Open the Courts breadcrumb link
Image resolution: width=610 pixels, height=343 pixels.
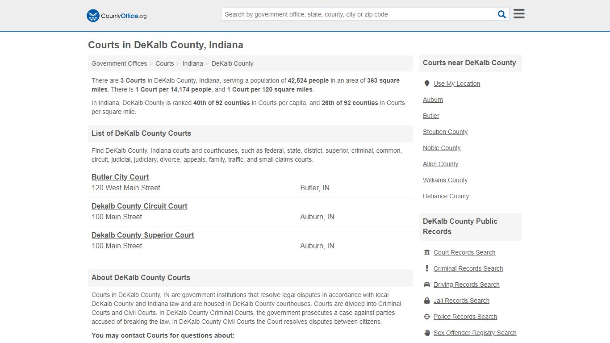point(165,63)
